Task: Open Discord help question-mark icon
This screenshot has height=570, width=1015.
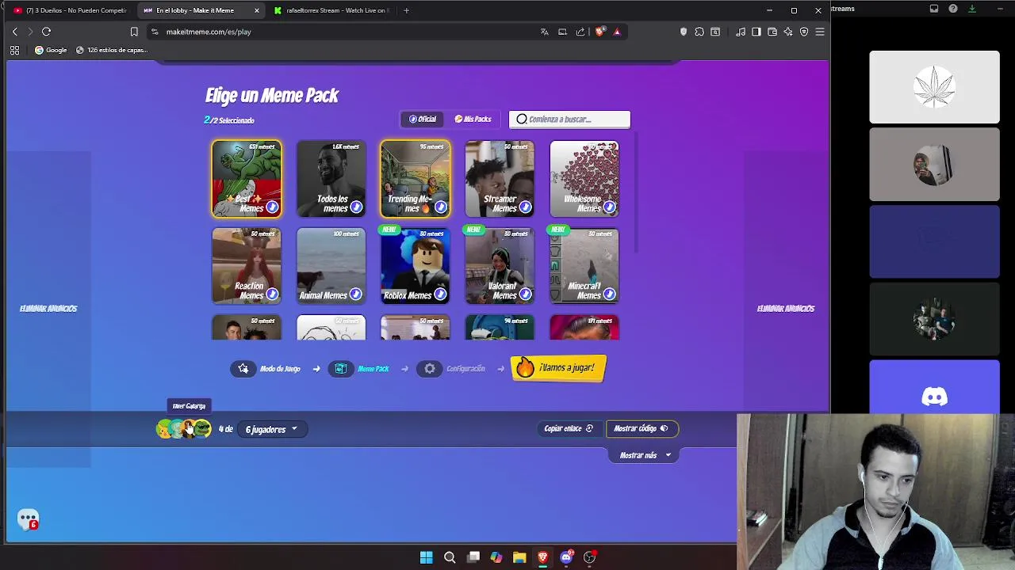Action: pos(953,9)
